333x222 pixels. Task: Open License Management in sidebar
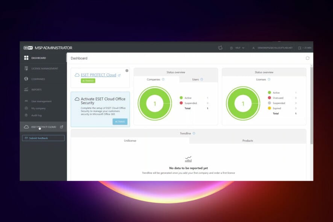(x=43, y=68)
